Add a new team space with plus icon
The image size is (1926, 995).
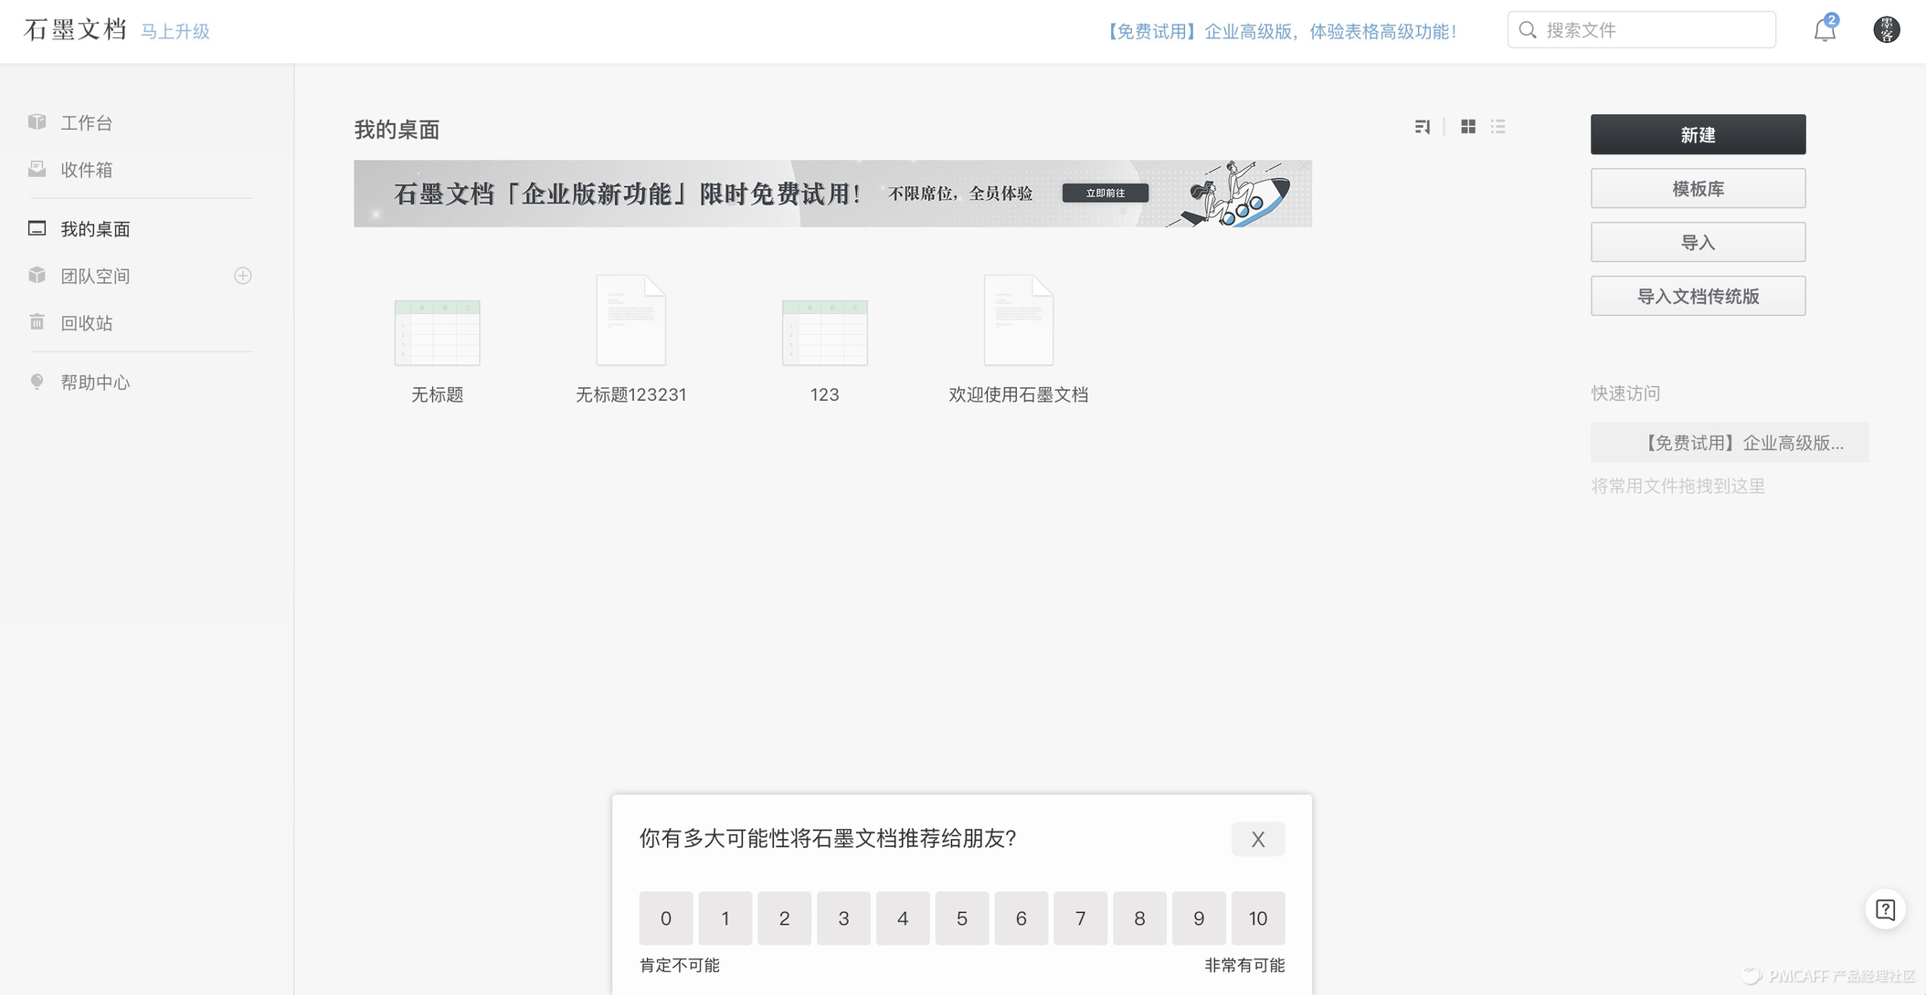pyautogui.click(x=243, y=276)
